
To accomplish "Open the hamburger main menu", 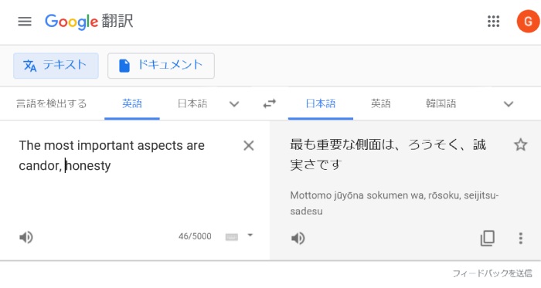I will 25,22.
